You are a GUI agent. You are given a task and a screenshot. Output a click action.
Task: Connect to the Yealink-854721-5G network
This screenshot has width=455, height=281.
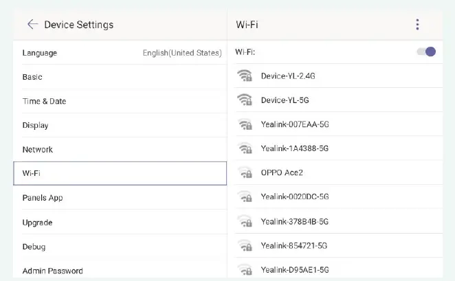click(295, 245)
